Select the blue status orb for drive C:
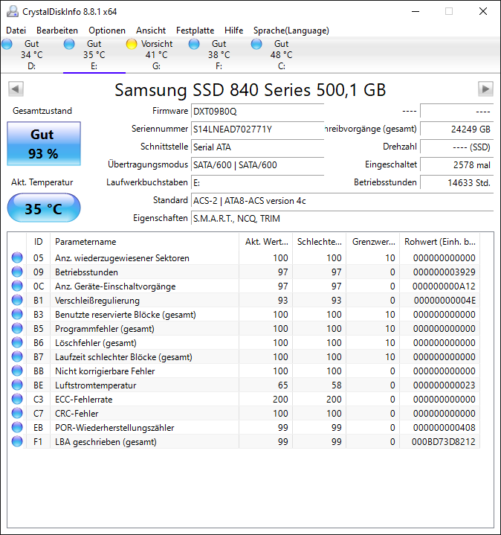501x535 pixels. (256, 44)
